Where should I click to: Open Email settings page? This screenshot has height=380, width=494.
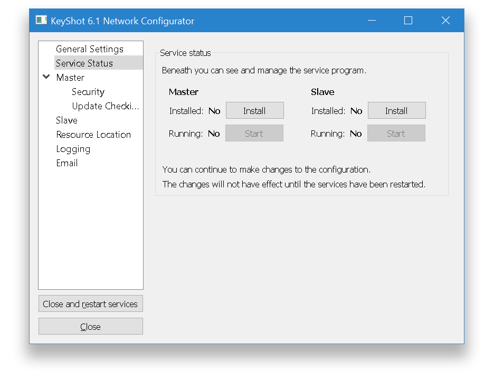click(67, 163)
